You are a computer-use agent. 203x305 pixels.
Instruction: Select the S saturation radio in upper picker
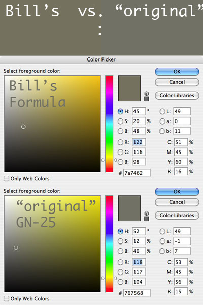120,121
